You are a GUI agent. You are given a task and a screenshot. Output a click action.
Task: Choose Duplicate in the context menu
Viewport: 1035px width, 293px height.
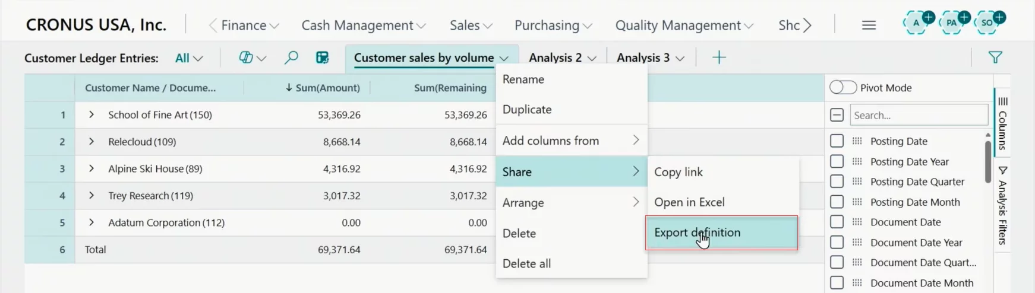[x=527, y=110]
